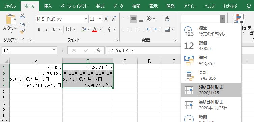
Task: Open merge cells dropdown arrow
Action: click(x=173, y=29)
